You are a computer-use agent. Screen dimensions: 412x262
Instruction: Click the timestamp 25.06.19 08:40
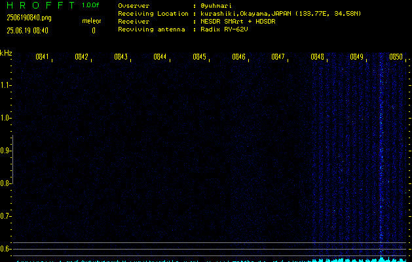click(28, 31)
